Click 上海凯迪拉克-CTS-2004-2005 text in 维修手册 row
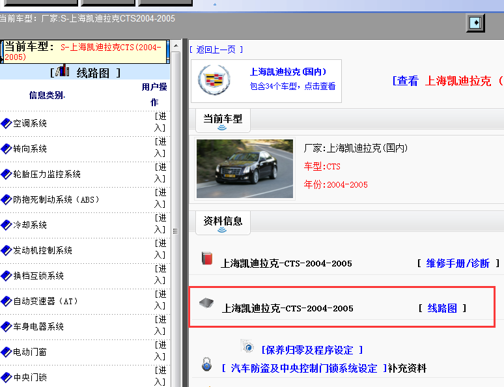Viewport: 504px width, 387px height. [x=287, y=263]
